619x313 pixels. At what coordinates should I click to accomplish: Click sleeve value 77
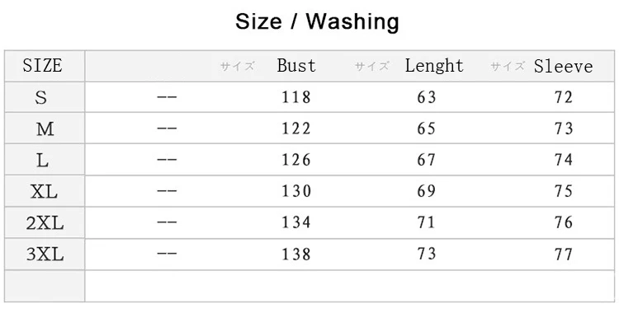[564, 255]
